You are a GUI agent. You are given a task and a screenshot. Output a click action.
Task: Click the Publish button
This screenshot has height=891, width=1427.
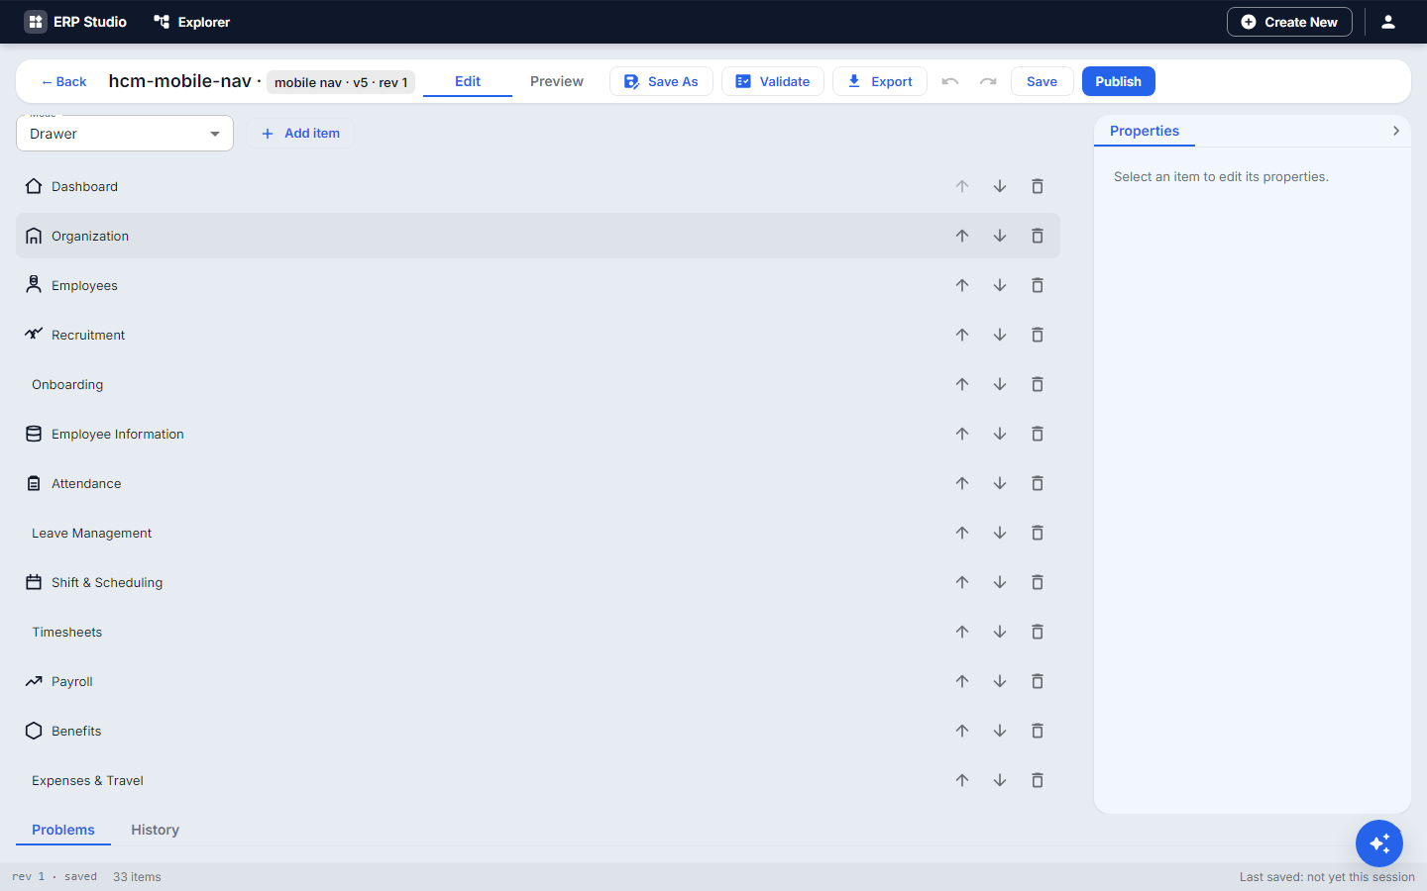pos(1119,81)
